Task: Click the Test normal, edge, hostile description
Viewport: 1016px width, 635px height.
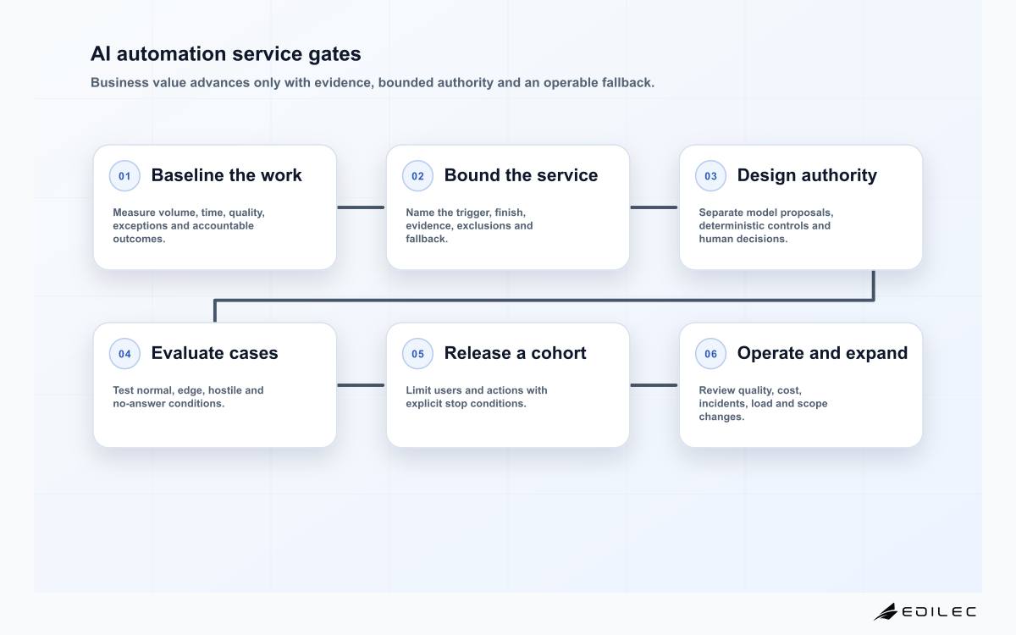Action: (x=188, y=396)
